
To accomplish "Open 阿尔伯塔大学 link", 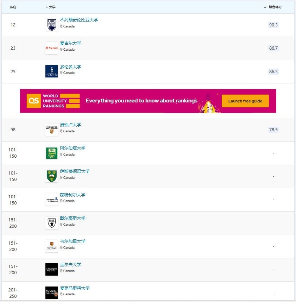I will click(73, 148).
